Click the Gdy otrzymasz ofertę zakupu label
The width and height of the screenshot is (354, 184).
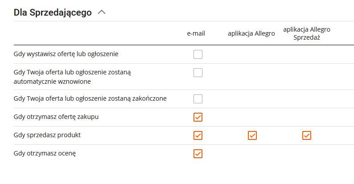pos(56,117)
